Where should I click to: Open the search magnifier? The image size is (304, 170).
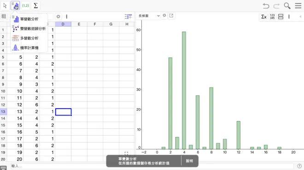pyautogui.click(x=287, y=6)
